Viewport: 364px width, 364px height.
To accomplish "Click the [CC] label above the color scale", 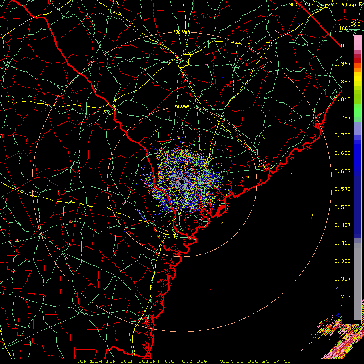I will pos(345,28).
